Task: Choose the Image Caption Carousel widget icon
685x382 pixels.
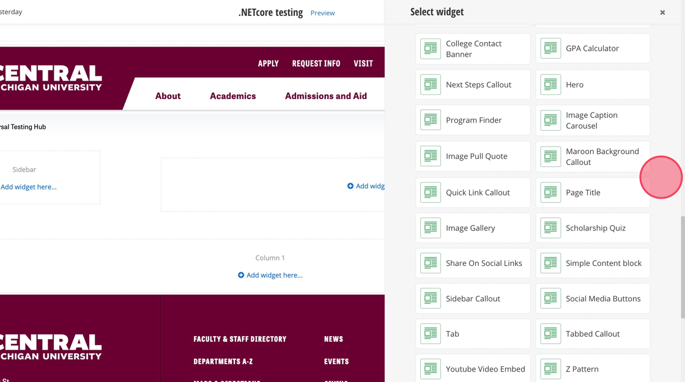Action: (550, 120)
